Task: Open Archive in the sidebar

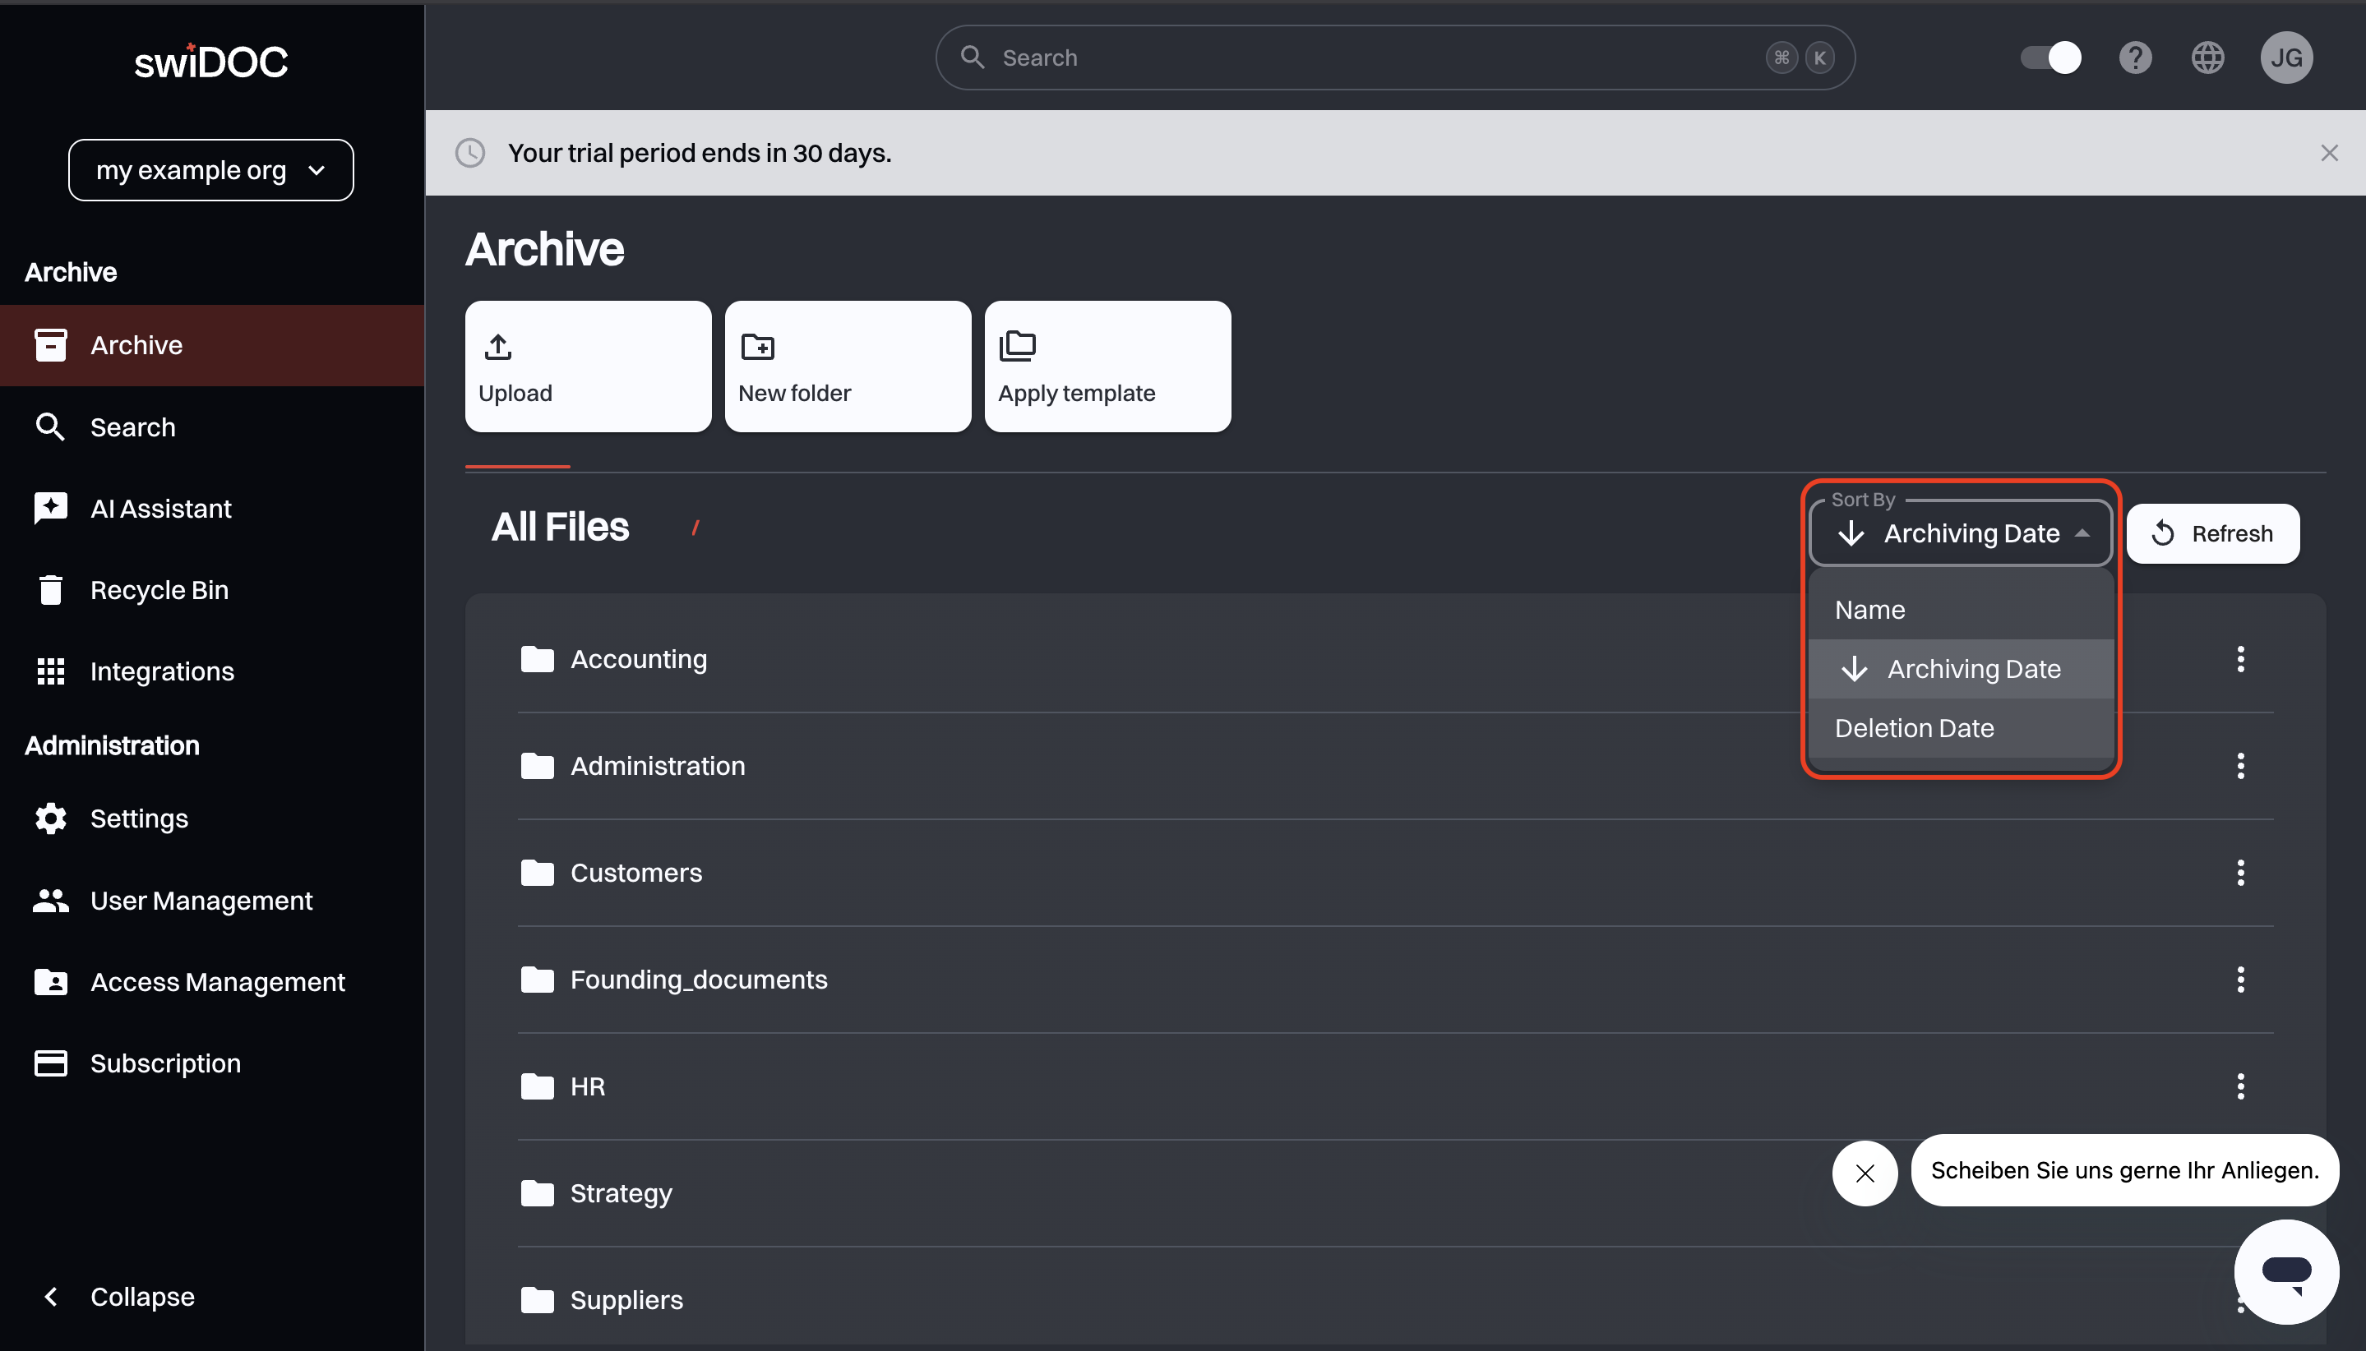Action: [211, 345]
